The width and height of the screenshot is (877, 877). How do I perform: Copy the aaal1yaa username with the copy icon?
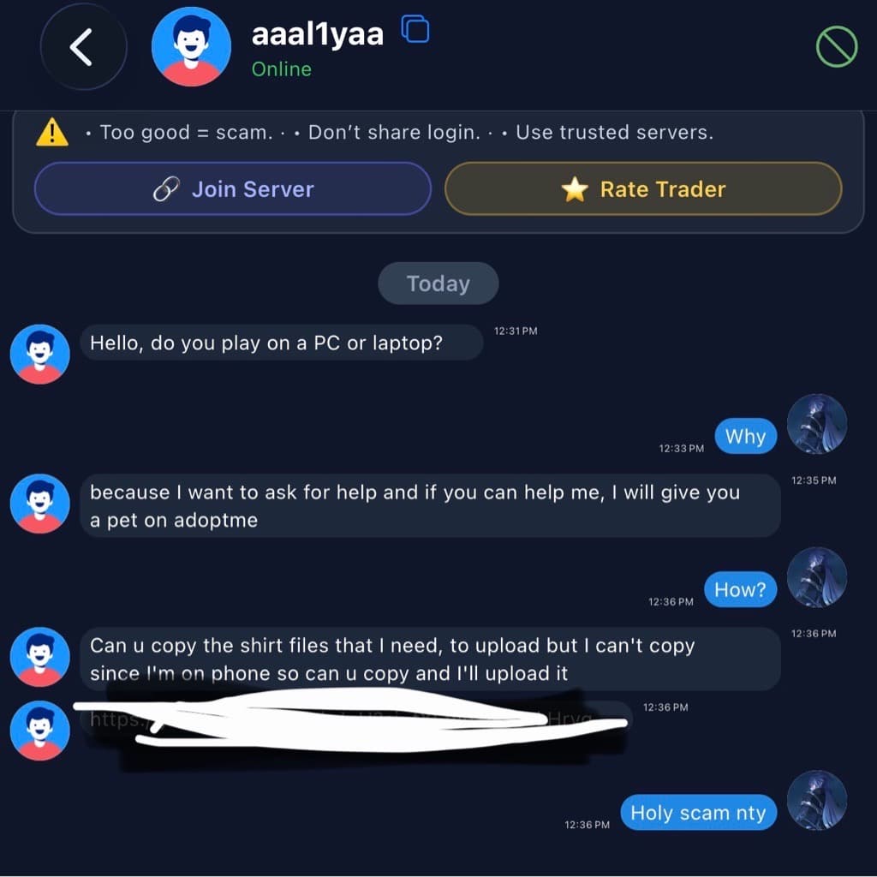pos(415,30)
